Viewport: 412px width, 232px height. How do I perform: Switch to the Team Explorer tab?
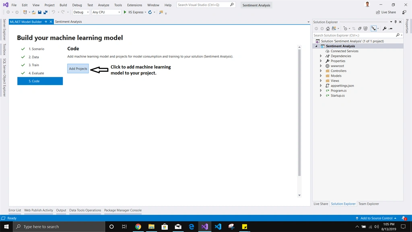pyautogui.click(x=369, y=203)
